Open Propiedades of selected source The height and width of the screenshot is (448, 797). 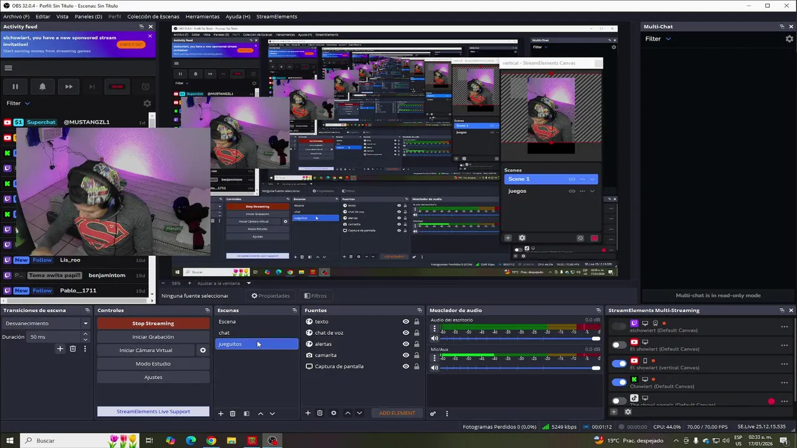[270, 296]
